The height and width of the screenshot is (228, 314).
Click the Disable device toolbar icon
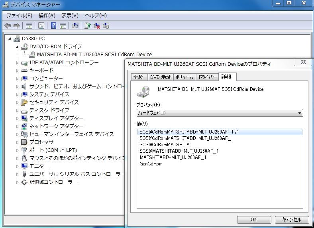pyautogui.click(x=106, y=26)
